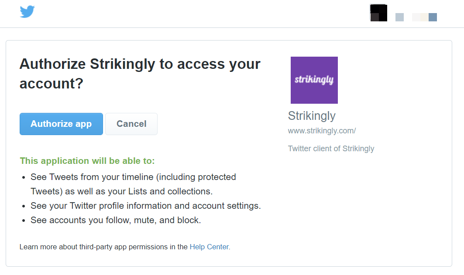
Task: Visit the www.strikingly.com/ link
Action: point(322,131)
